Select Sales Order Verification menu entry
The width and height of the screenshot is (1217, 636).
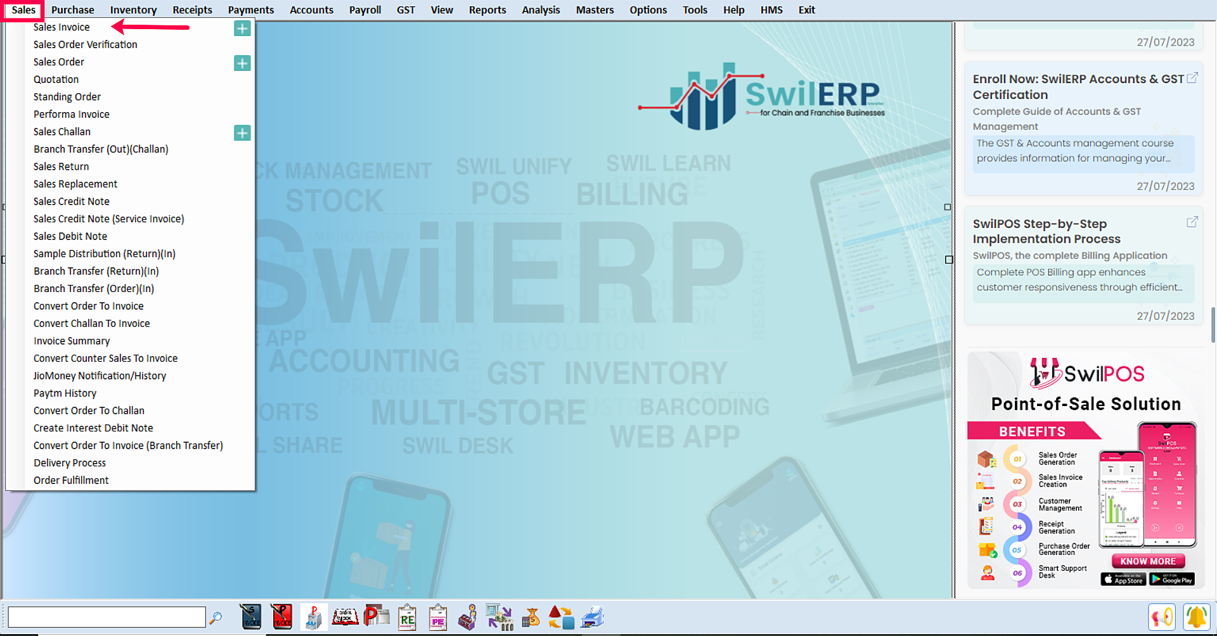[x=85, y=44]
